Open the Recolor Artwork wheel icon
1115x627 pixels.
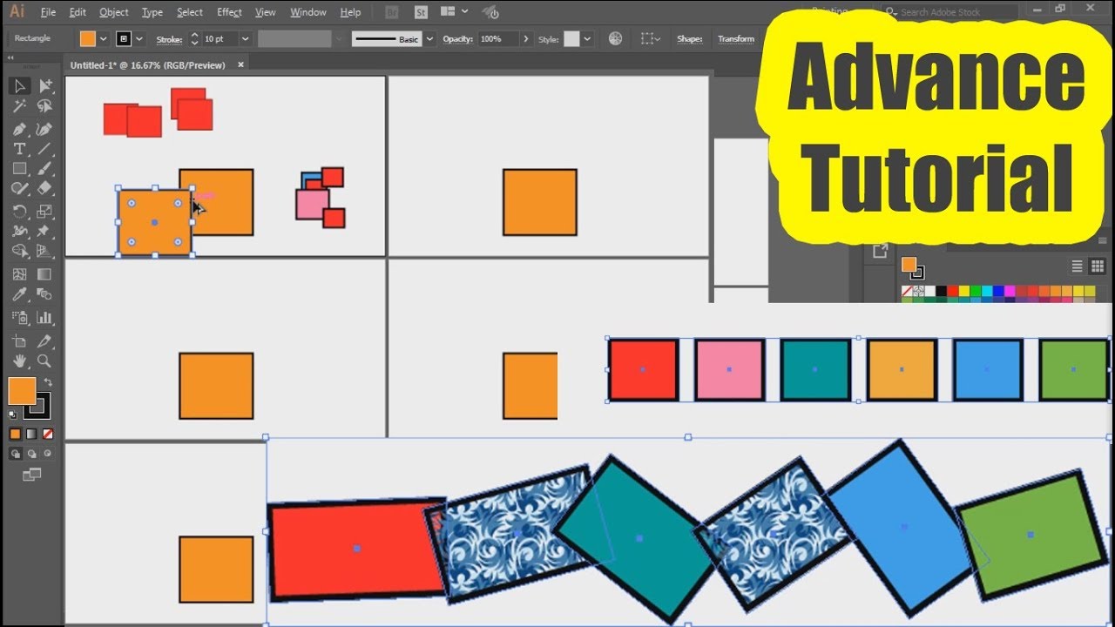616,38
